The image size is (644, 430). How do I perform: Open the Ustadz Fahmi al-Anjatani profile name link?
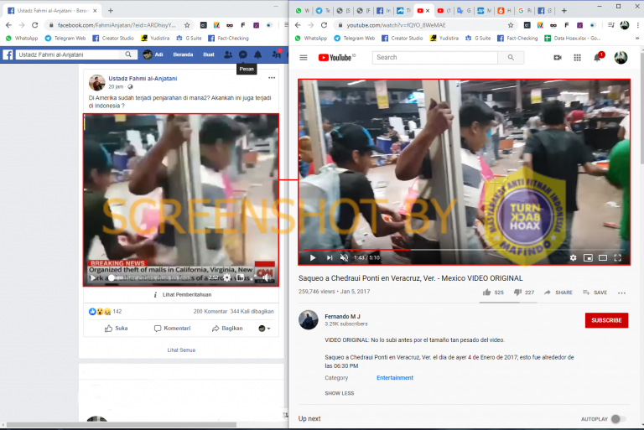tap(143, 78)
